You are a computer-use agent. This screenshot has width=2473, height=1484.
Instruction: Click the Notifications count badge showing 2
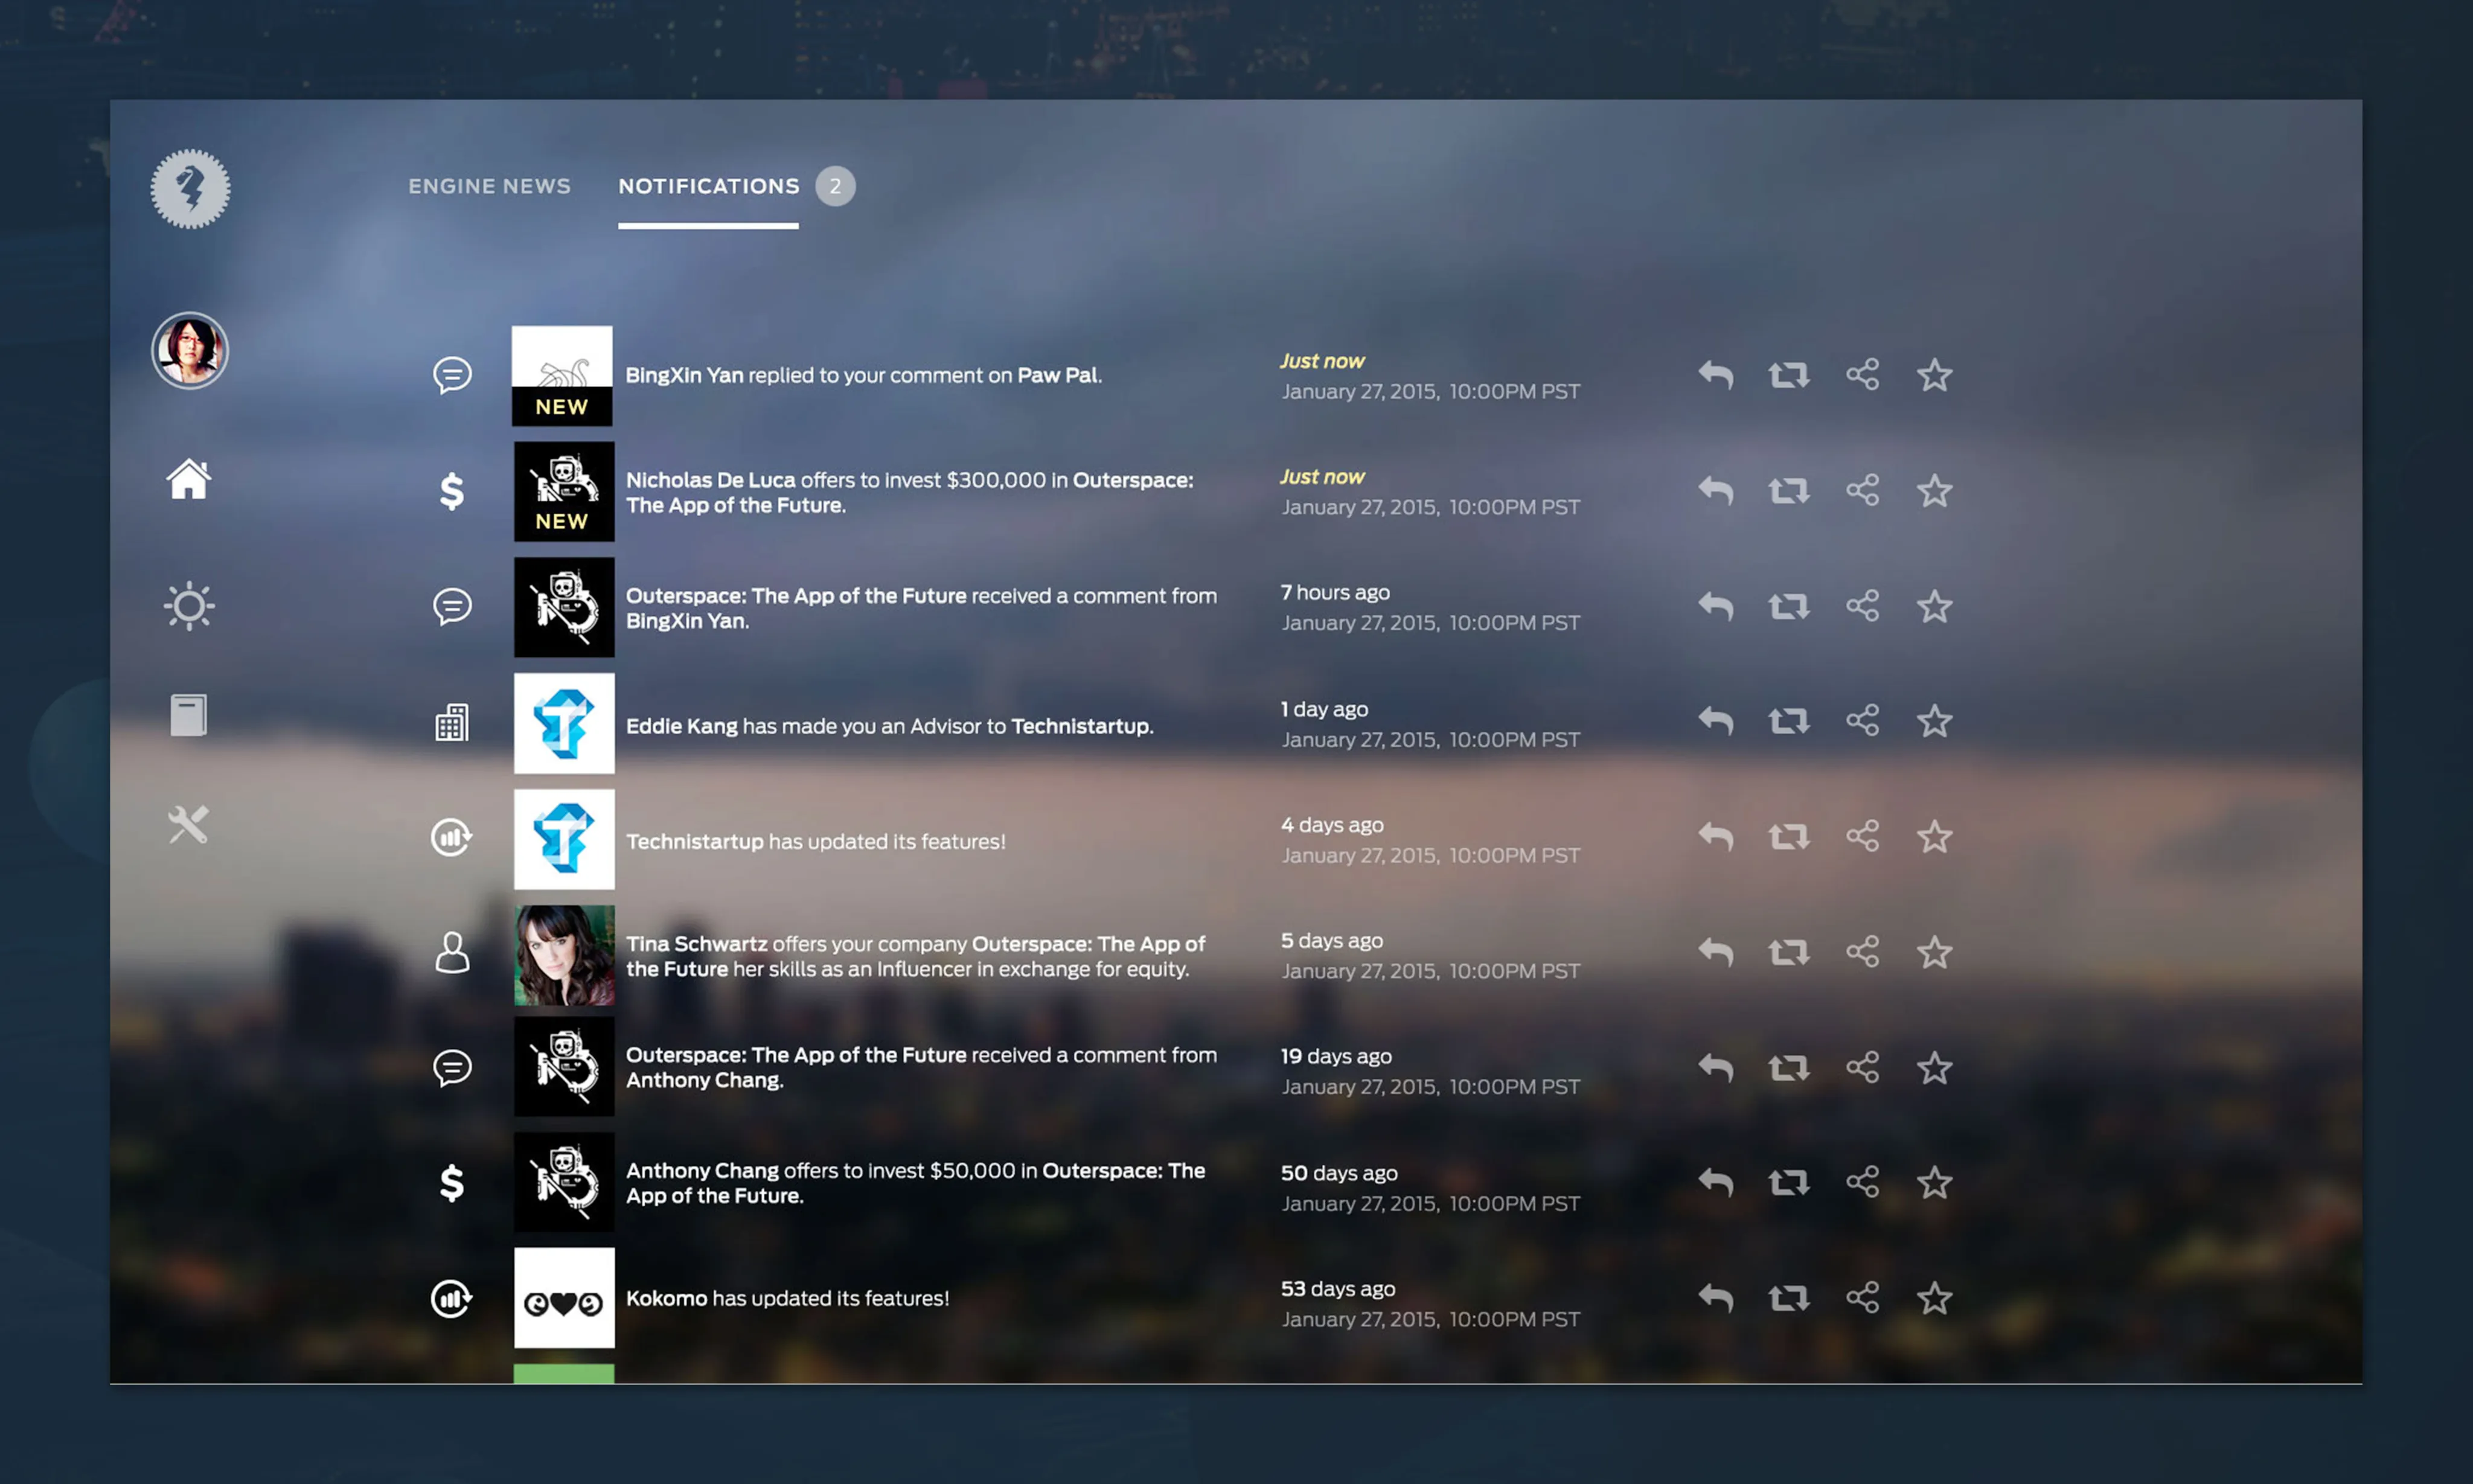click(835, 186)
